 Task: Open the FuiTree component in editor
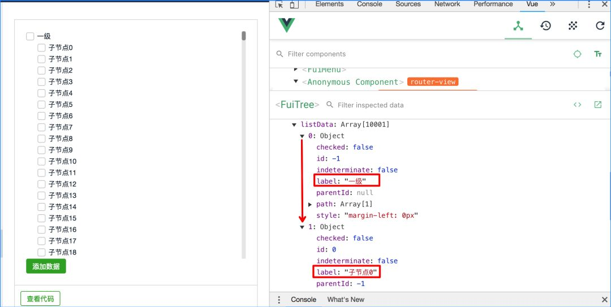[598, 105]
